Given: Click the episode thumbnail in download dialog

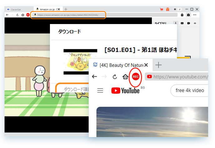Looking at the screenshot, I should point(80,62).
